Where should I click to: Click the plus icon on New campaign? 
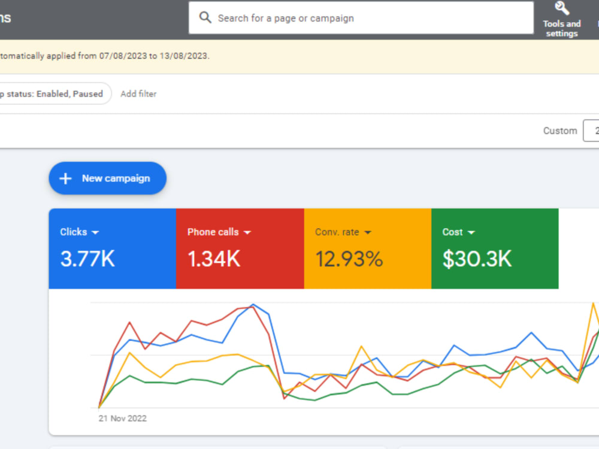pyautogui.click(x=65, y=178)
